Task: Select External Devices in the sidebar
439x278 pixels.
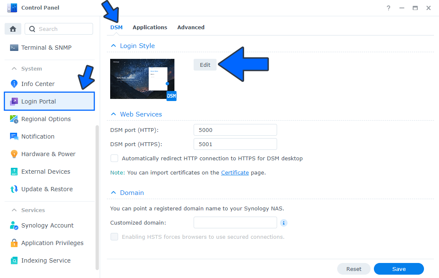Action: (44, 171)
